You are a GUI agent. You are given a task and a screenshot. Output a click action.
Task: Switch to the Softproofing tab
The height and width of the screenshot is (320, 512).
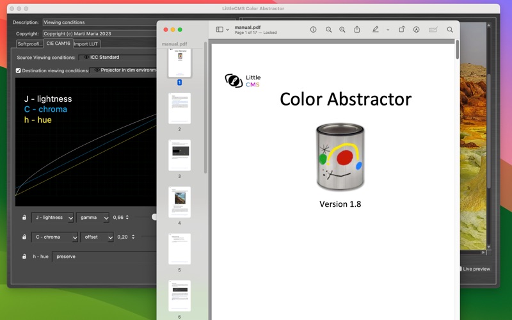click(x=29, y=44)
